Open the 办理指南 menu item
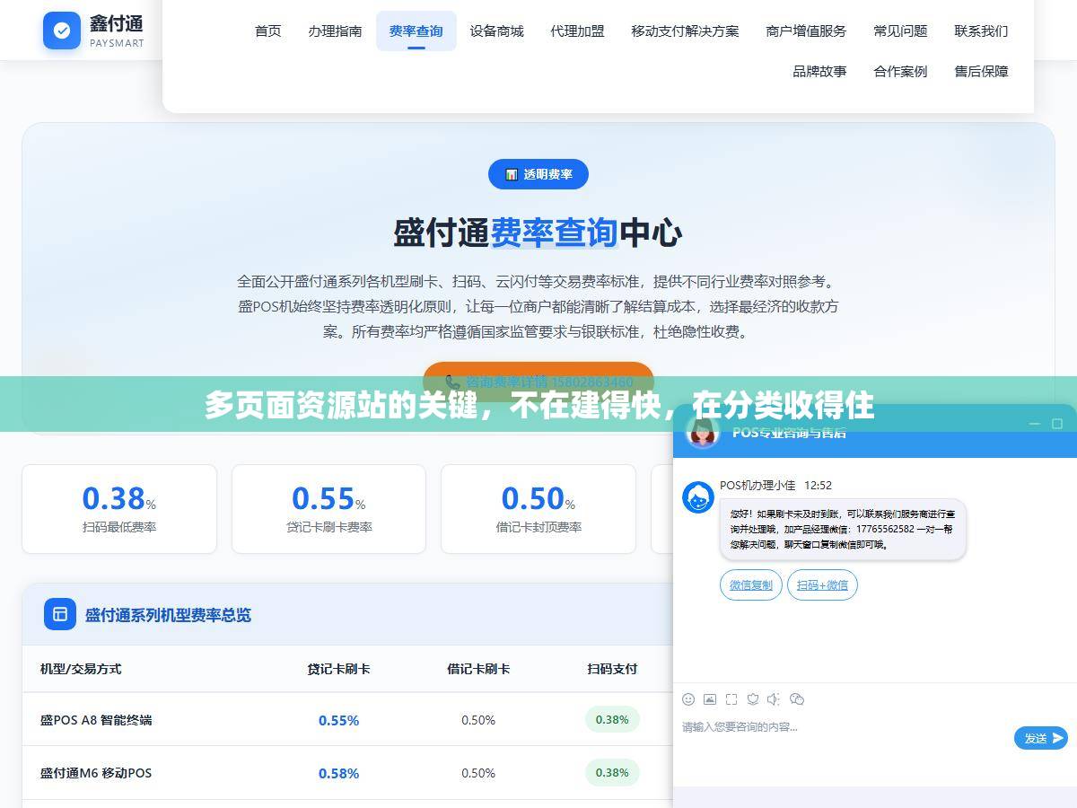Screen dimensions: 1077x808 click(x=336, y=31)
